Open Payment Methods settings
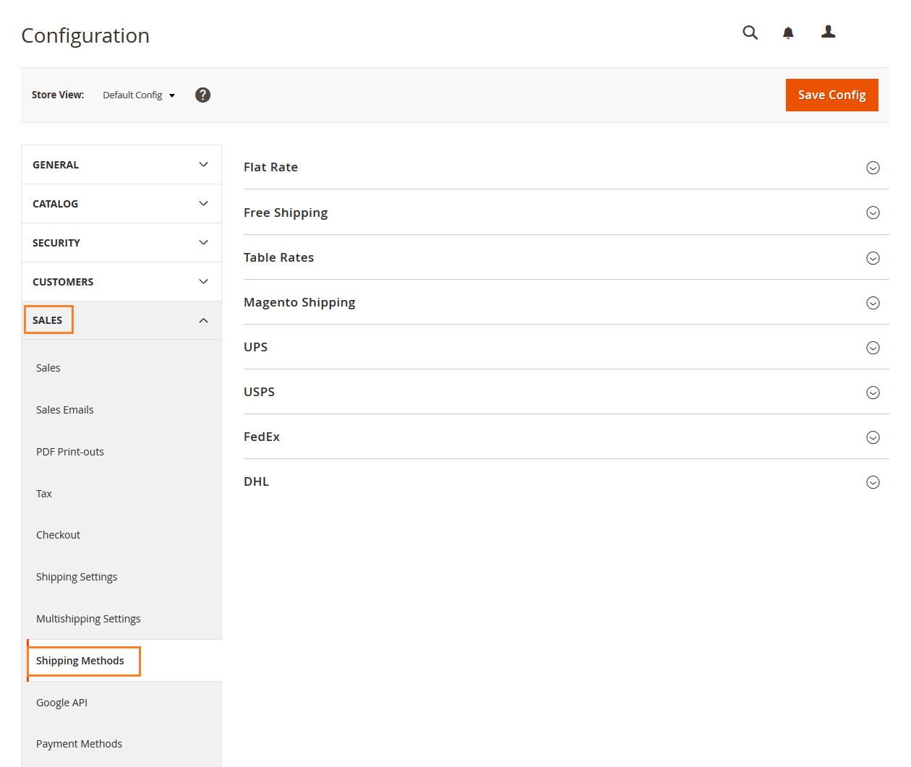Viewport: 911px width, 767px height. 80,744
